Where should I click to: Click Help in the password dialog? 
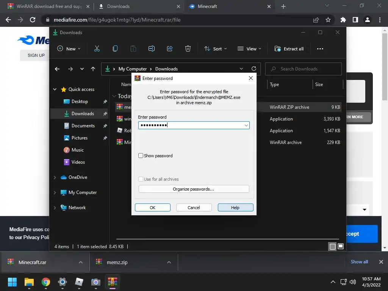[235, 208]
